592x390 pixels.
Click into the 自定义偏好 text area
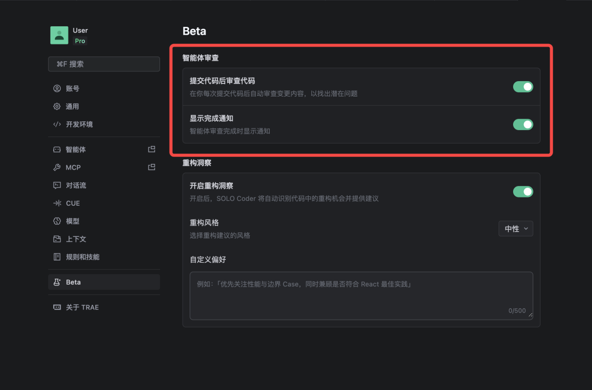361,296
